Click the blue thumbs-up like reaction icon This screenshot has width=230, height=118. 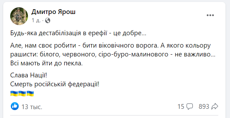[15, 106]
